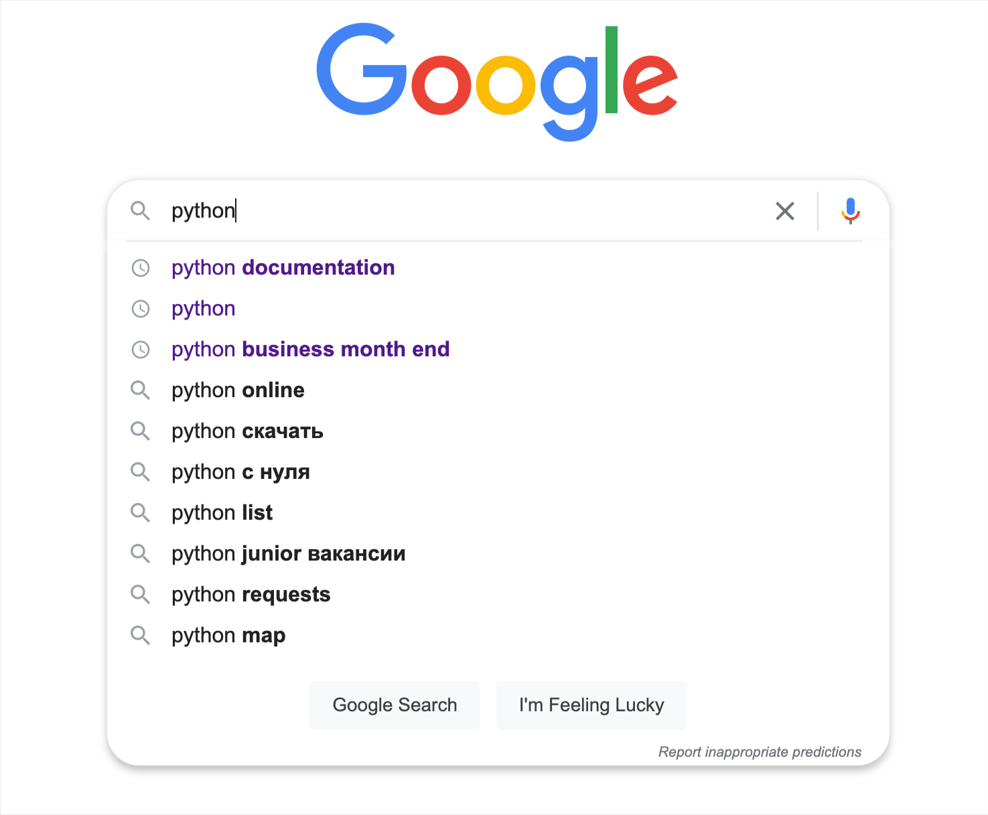Screen dimensions: 988x815
Task: Pick the python requests suggestion
Action: click(251, 595)
